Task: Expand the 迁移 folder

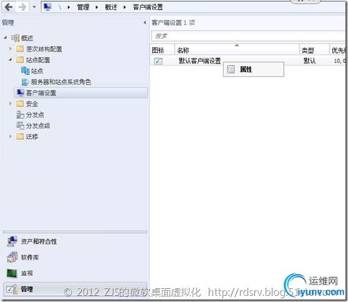Action: [10, 136]
